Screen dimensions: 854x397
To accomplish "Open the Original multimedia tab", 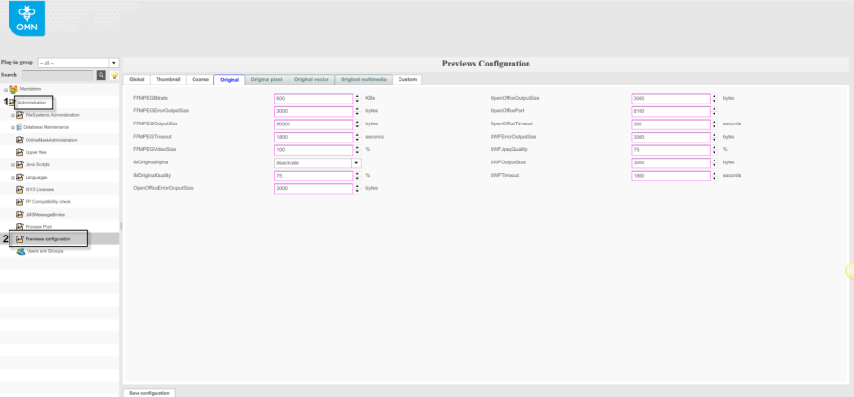I will click(363, 80).
